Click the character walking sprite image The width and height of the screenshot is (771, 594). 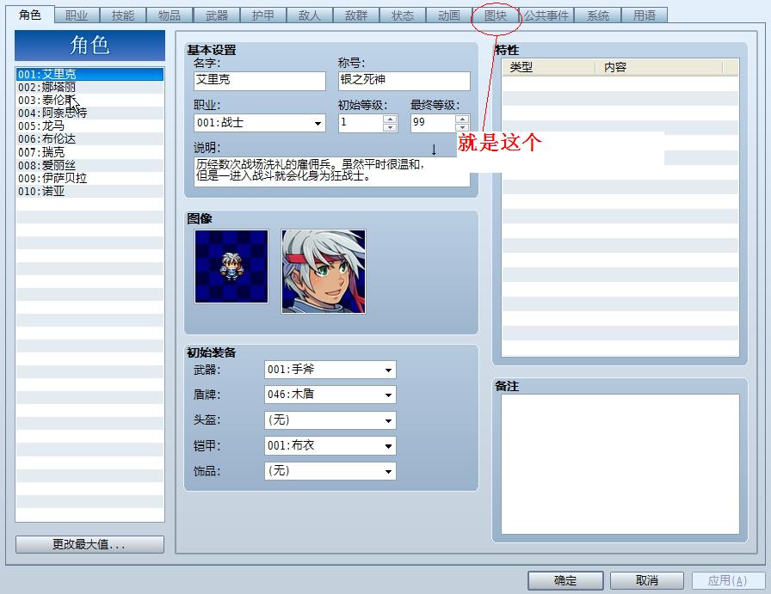(231, 266)
